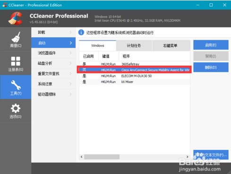Select the ELECOM M-DUX30 50 entry
The image size is (231, 174).
(135, 76)
